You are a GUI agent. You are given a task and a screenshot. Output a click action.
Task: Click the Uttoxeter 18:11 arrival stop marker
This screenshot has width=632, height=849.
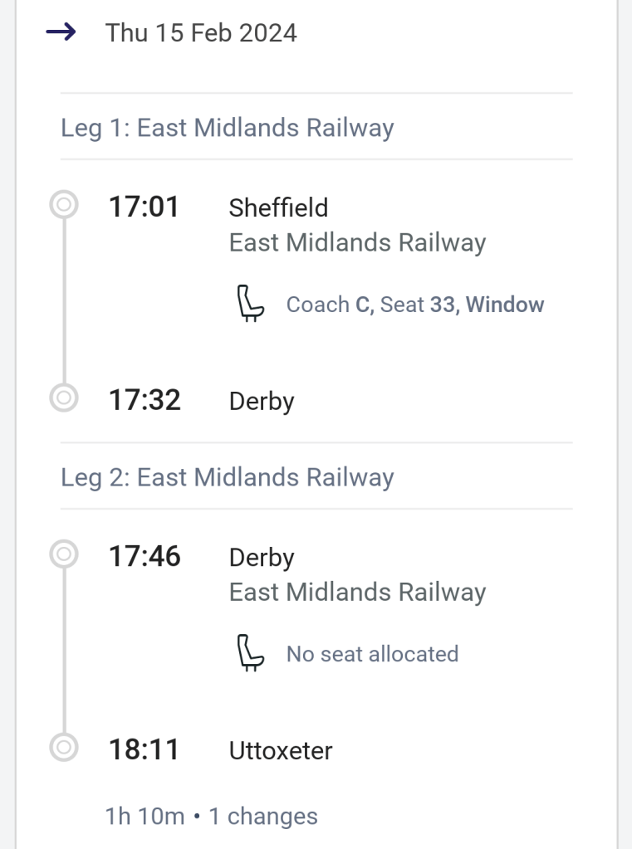(x=64, y=749)
